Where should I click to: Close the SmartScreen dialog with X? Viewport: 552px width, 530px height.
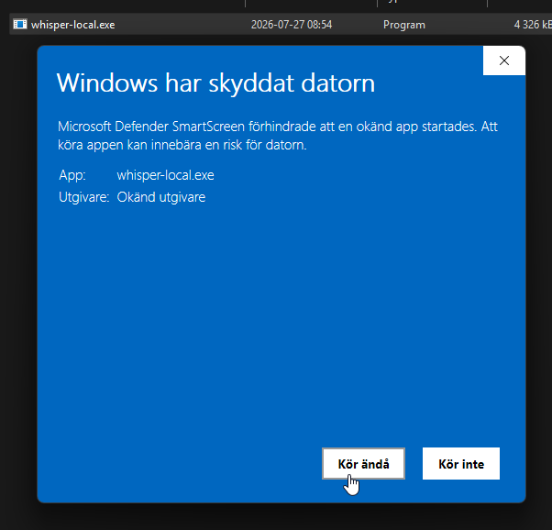pos(504,61)
